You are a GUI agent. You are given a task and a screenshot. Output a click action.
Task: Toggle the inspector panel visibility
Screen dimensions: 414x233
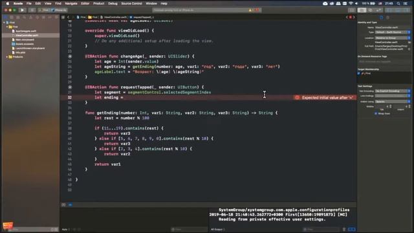[x=407, y=10]
